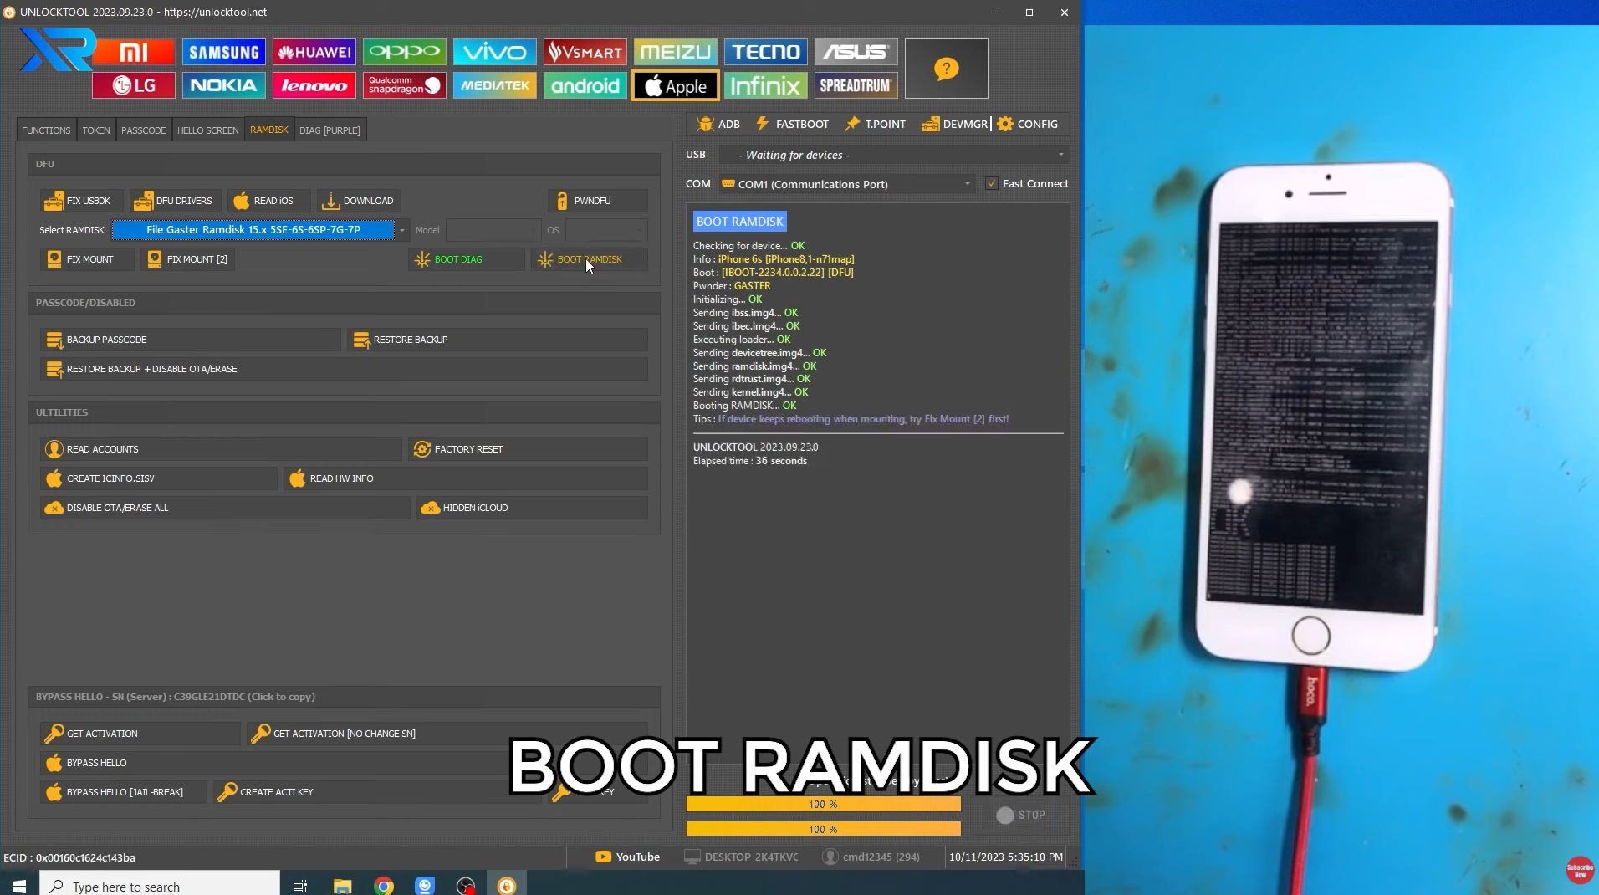Image resolution: width=1599 pixels, height=895 pixels.
Task: Open the ADB tool
Action: click(x=718, y=124)
